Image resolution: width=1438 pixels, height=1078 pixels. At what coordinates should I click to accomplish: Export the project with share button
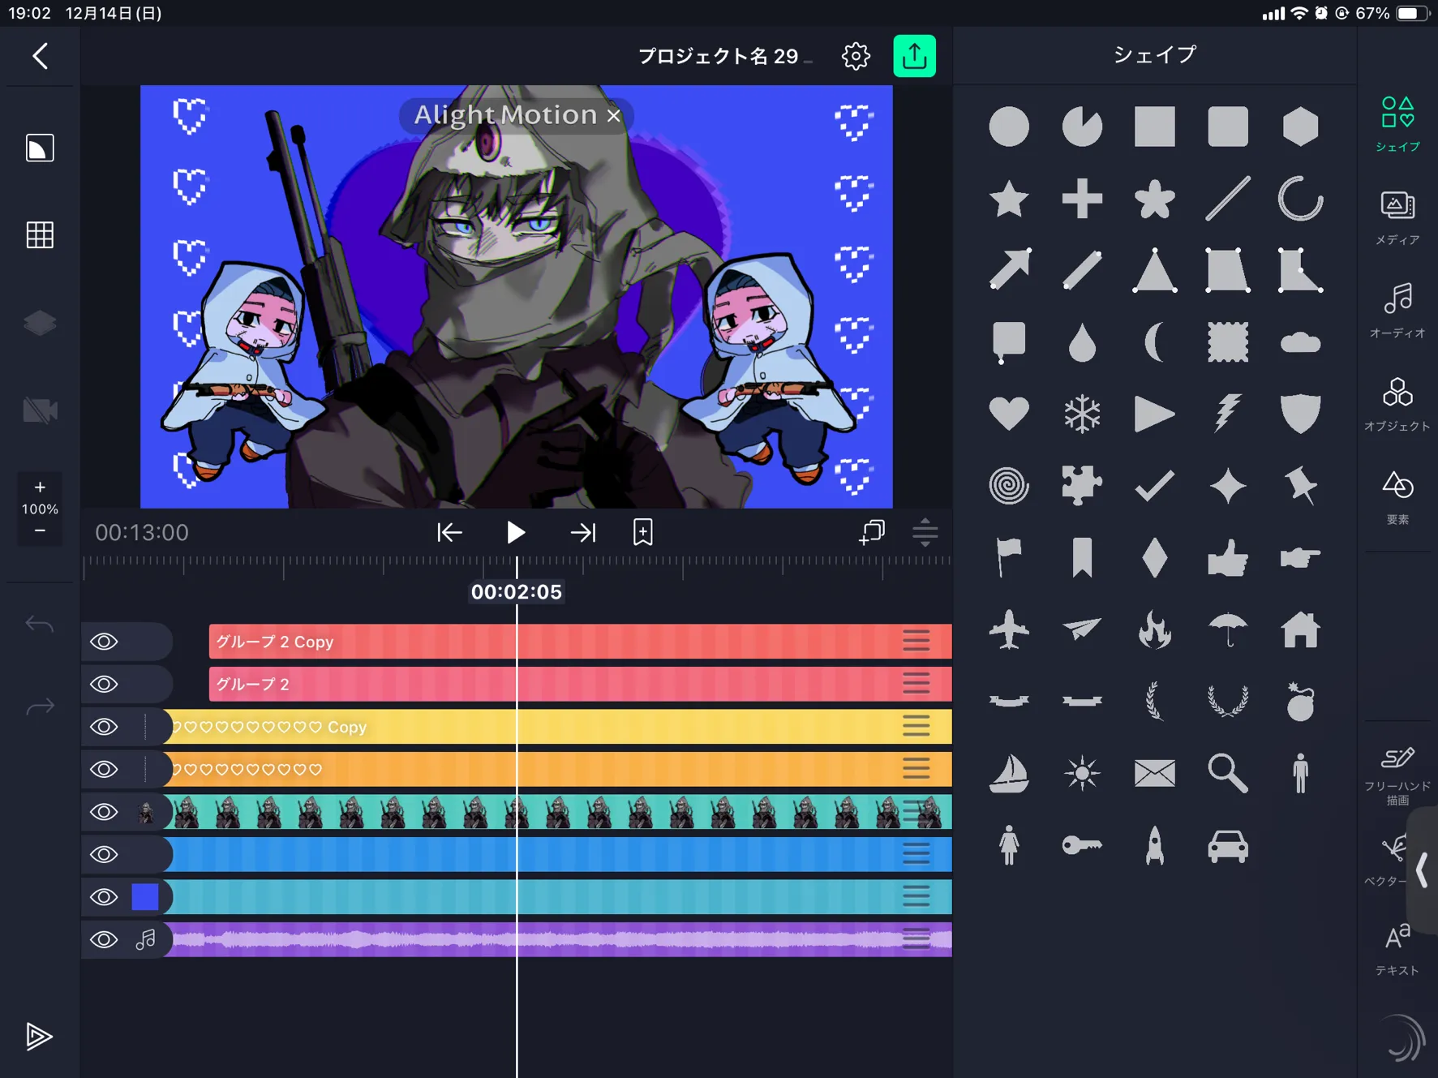pyautogui.click(x=915, y=56)
